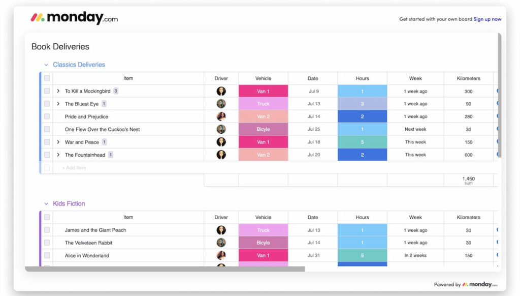The width and height of the screenshot is (520, 296).
Task: Select all Classics Deliveries via header checkbox
Action: click(x=47, y=78)
